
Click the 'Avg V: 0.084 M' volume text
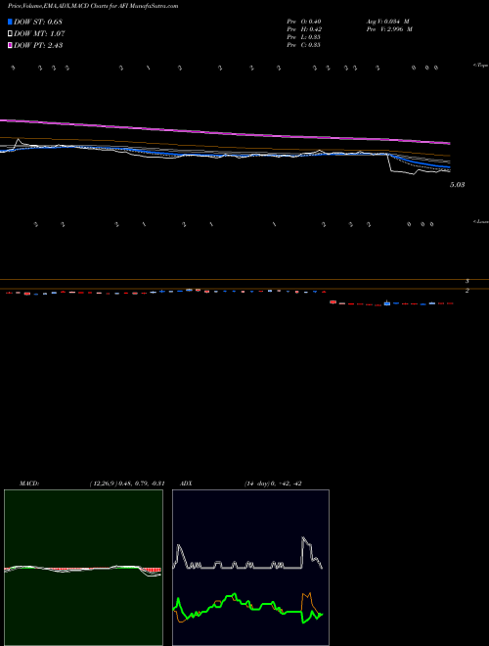[x=387, y=21]
